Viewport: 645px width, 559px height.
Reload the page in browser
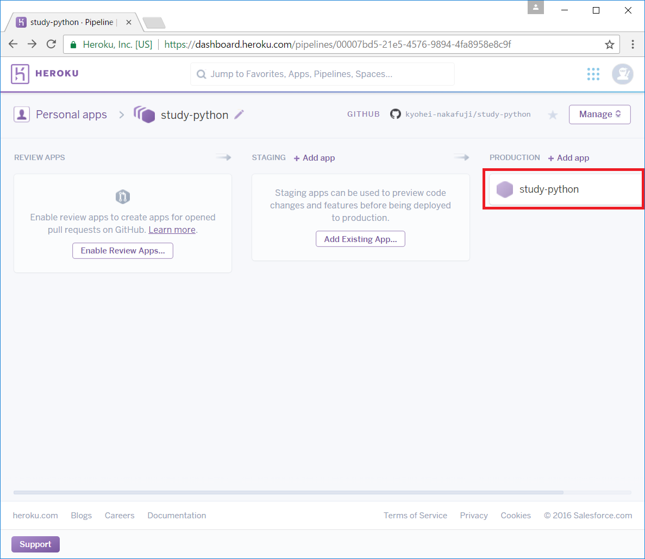click(x=51, y=45)
